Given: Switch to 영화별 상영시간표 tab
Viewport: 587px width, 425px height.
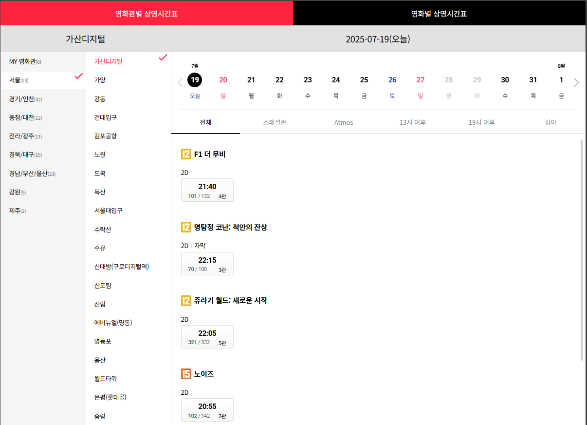Looking at the screenshot, I should pyautogui.click(x=439, y=13).
